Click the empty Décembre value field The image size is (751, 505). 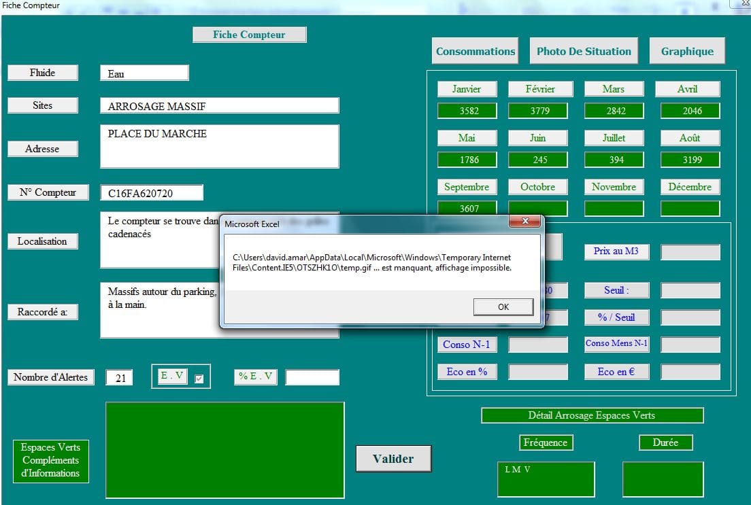pos(690,208)
